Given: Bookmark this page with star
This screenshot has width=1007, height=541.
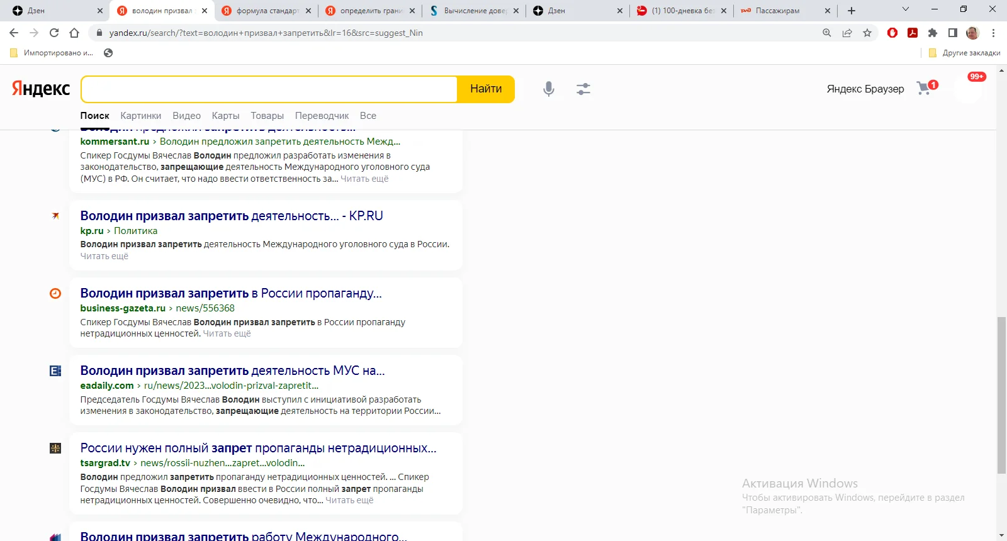Looking at the screenshot, I should (x=867, y=33).
